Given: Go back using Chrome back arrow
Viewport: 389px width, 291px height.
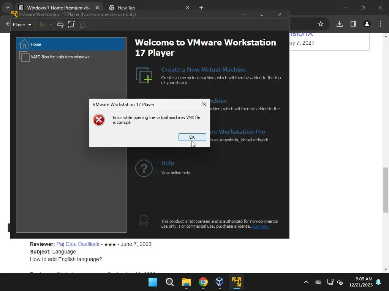Looking at the screenshot, I should coord(8,24).
